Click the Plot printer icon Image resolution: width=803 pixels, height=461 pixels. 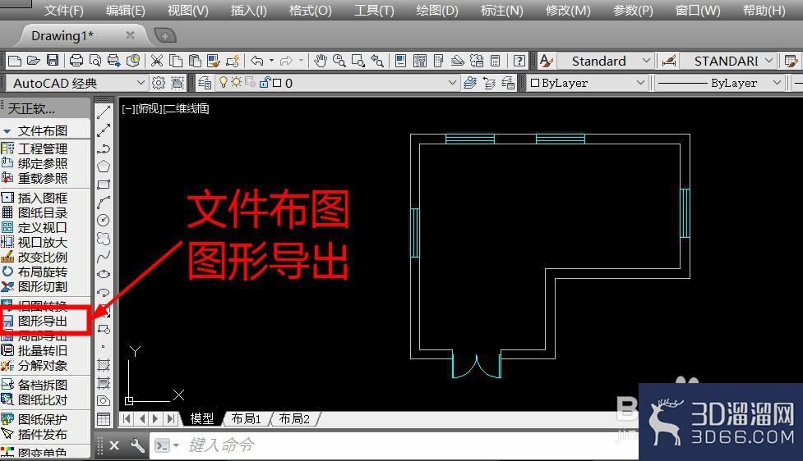tap(76, 61)
